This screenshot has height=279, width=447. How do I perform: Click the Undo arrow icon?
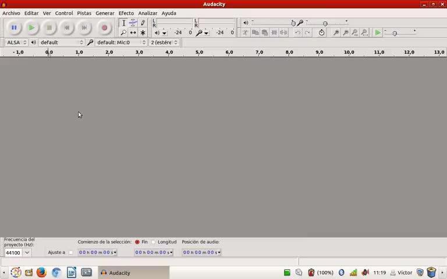point(297,33)
